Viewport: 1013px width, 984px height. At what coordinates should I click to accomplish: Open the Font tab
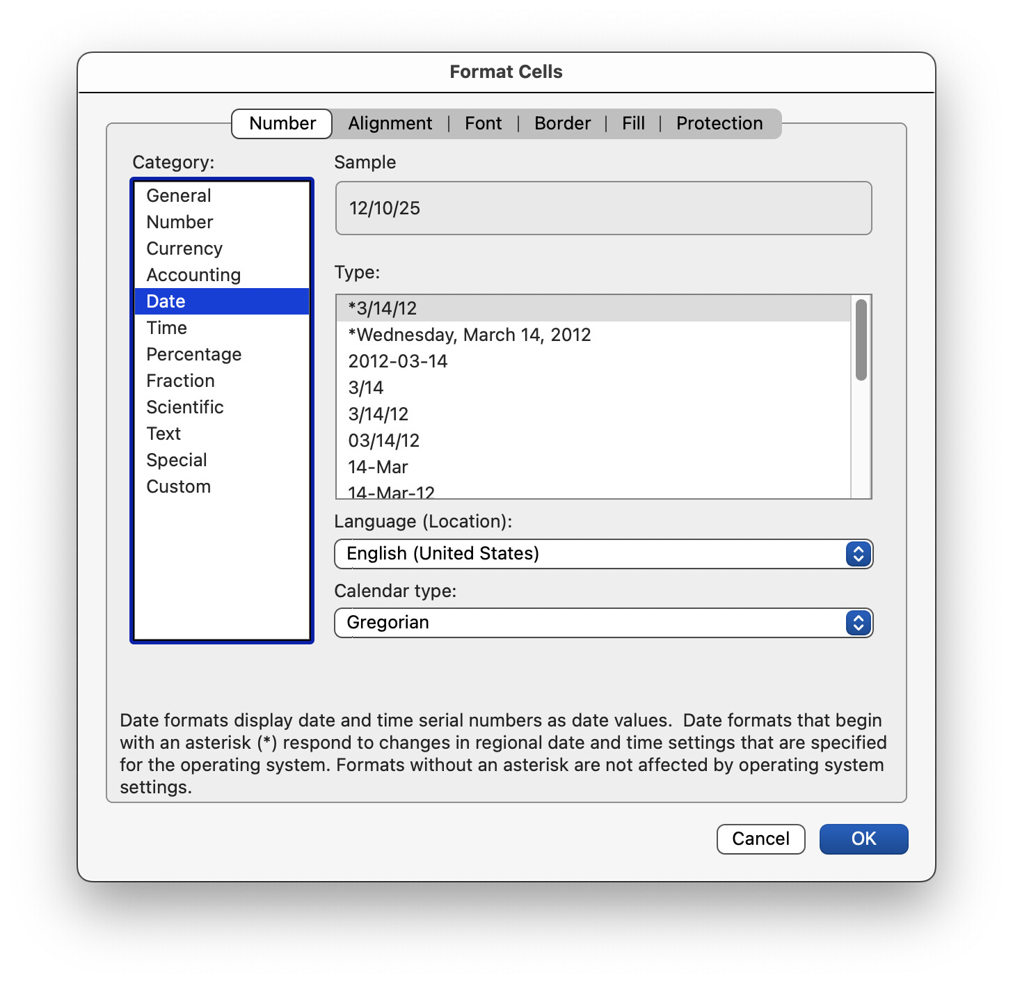(x=483, y=123)
